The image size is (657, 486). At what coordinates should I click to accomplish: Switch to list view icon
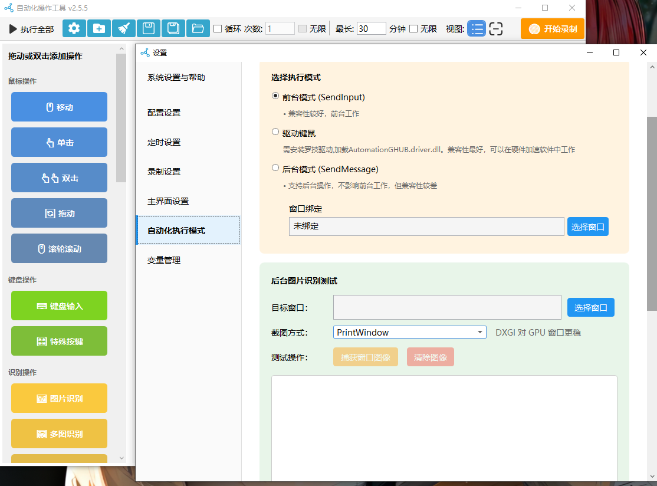[477, 28]
